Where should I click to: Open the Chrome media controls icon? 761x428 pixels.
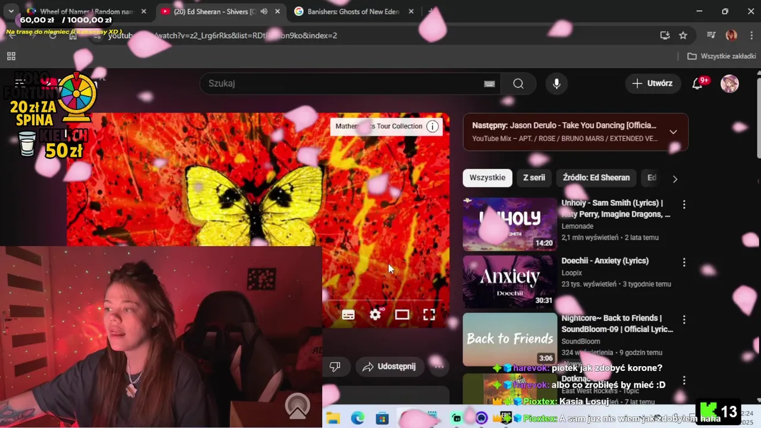click(711, 36)
